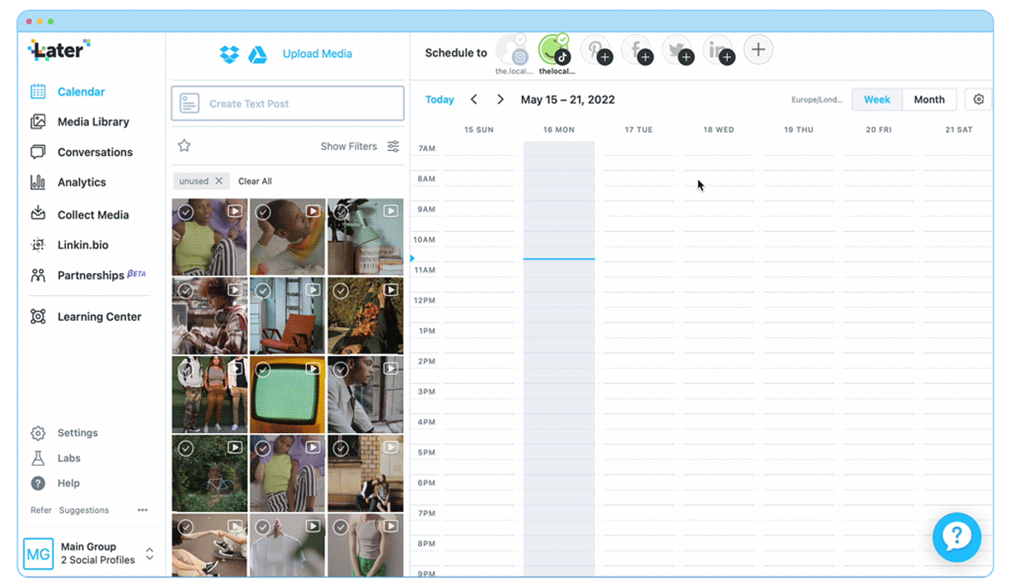Click the Help question-mark icon in the sidebar
The height and width of the screenshot is (588, 1010).
click(x=38, y=483)
